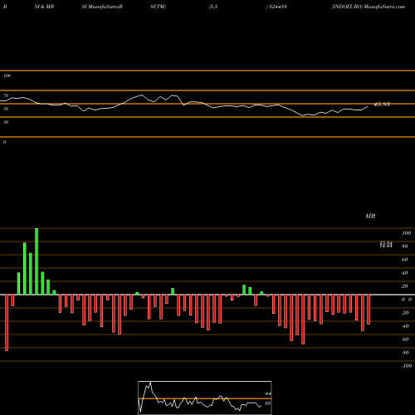
Task: Click the MR axis label '-100'
Action: tap(407, 366)
